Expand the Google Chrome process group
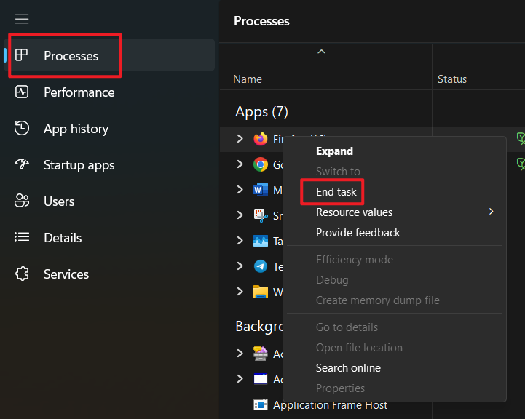This screenshot has height=419, width=525. 240,164
